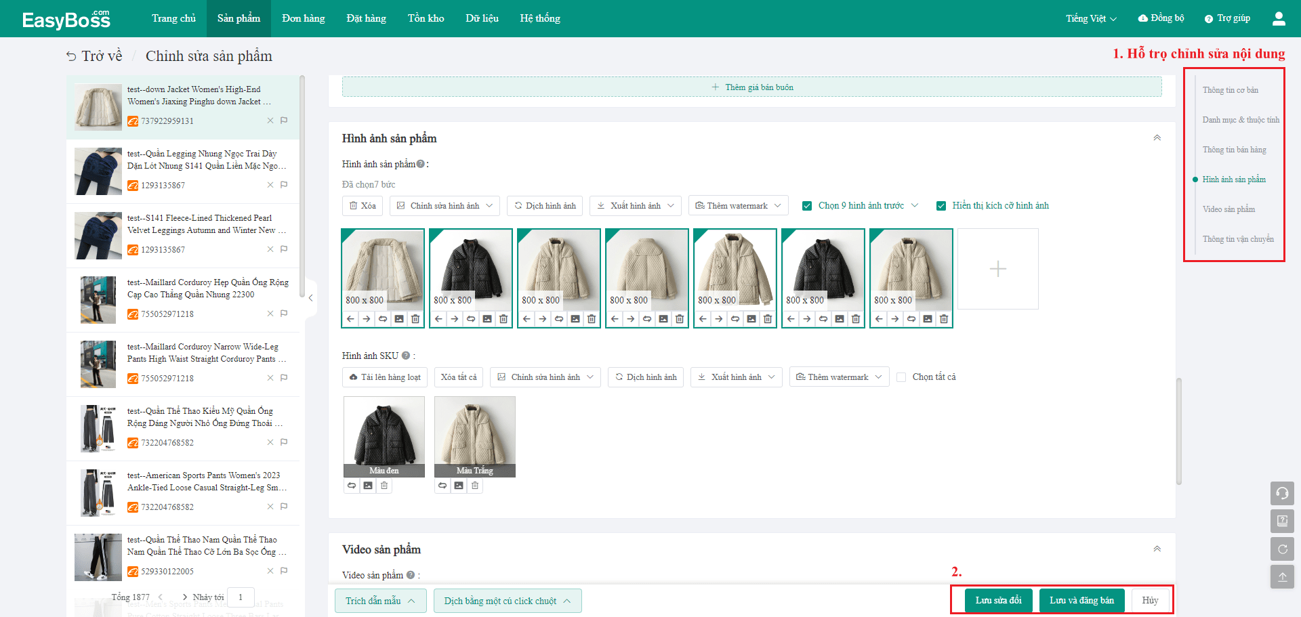Deselect the fourth product image thumbnail

pos(647,269)
